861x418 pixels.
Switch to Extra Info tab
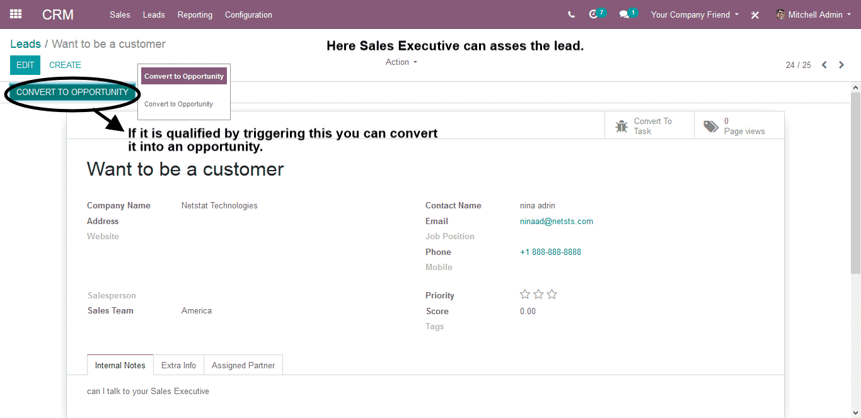178,365
